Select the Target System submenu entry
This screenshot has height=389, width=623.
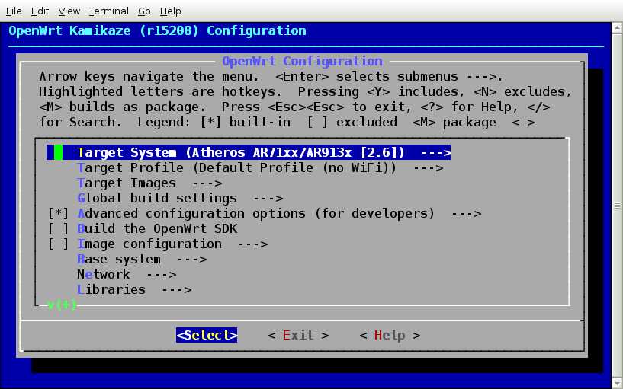point(249,153)
